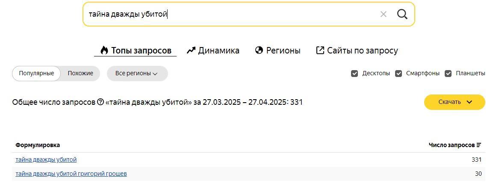Toggle the Смартфоны checkbox
The image size is (493, 192).
pos(399,74)
